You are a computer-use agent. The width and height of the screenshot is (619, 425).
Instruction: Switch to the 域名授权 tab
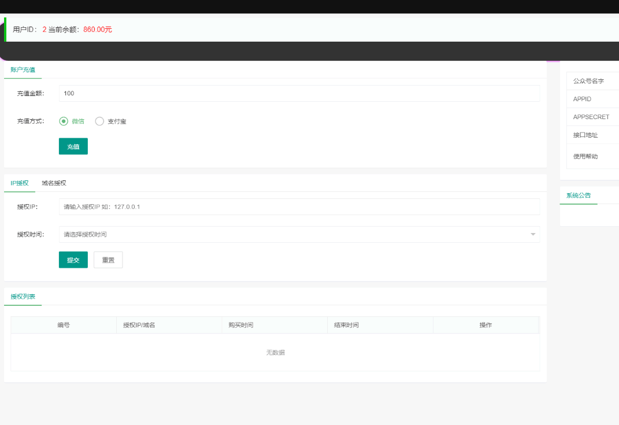click(x=54, y=183)
